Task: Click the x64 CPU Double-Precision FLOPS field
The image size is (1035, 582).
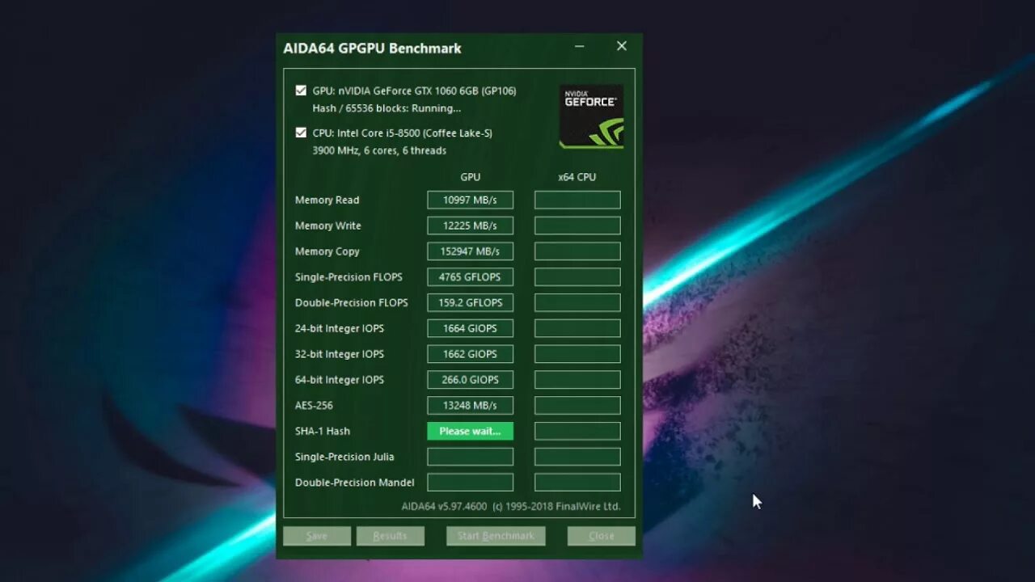Action: [577, 302]
